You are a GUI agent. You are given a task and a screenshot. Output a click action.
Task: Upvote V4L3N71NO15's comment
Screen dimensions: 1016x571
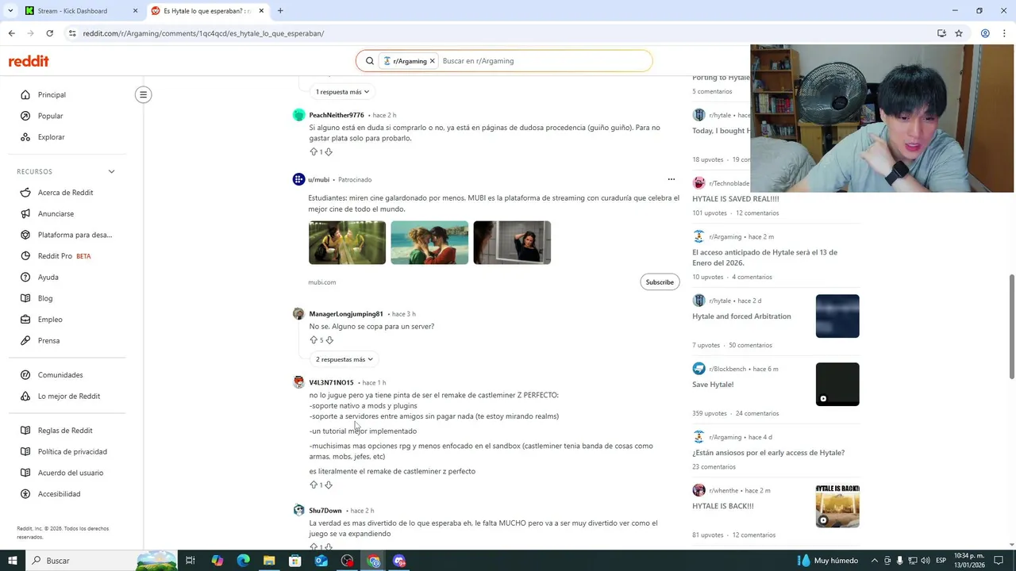[313, 485]
